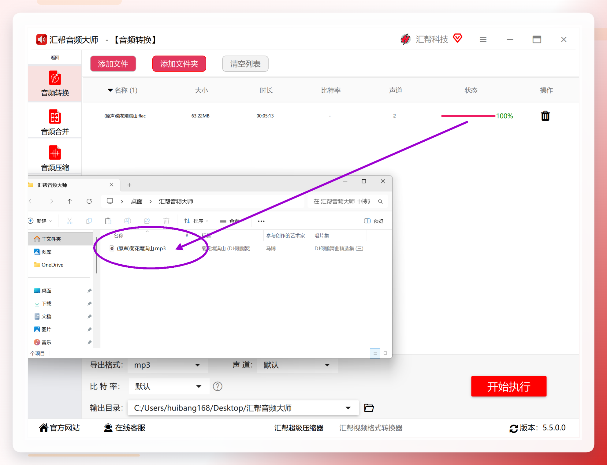607x465 pixels.
Task: Click the conversion progress bar at 100%
Action: tap(468, 116)
